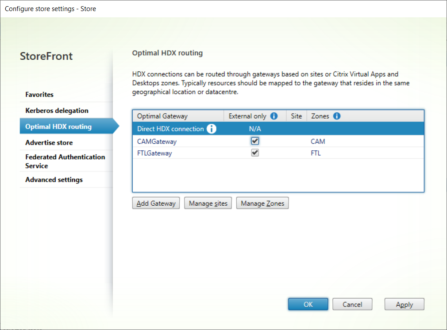Click the External only info icon
Viewport: 447px width, 330px height.
pos(274,116)
